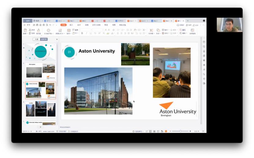The height and width of the screenshot is (158, 254).
Task: Click the Shapes icon in ribbon
Action: [x=158, y=30]
